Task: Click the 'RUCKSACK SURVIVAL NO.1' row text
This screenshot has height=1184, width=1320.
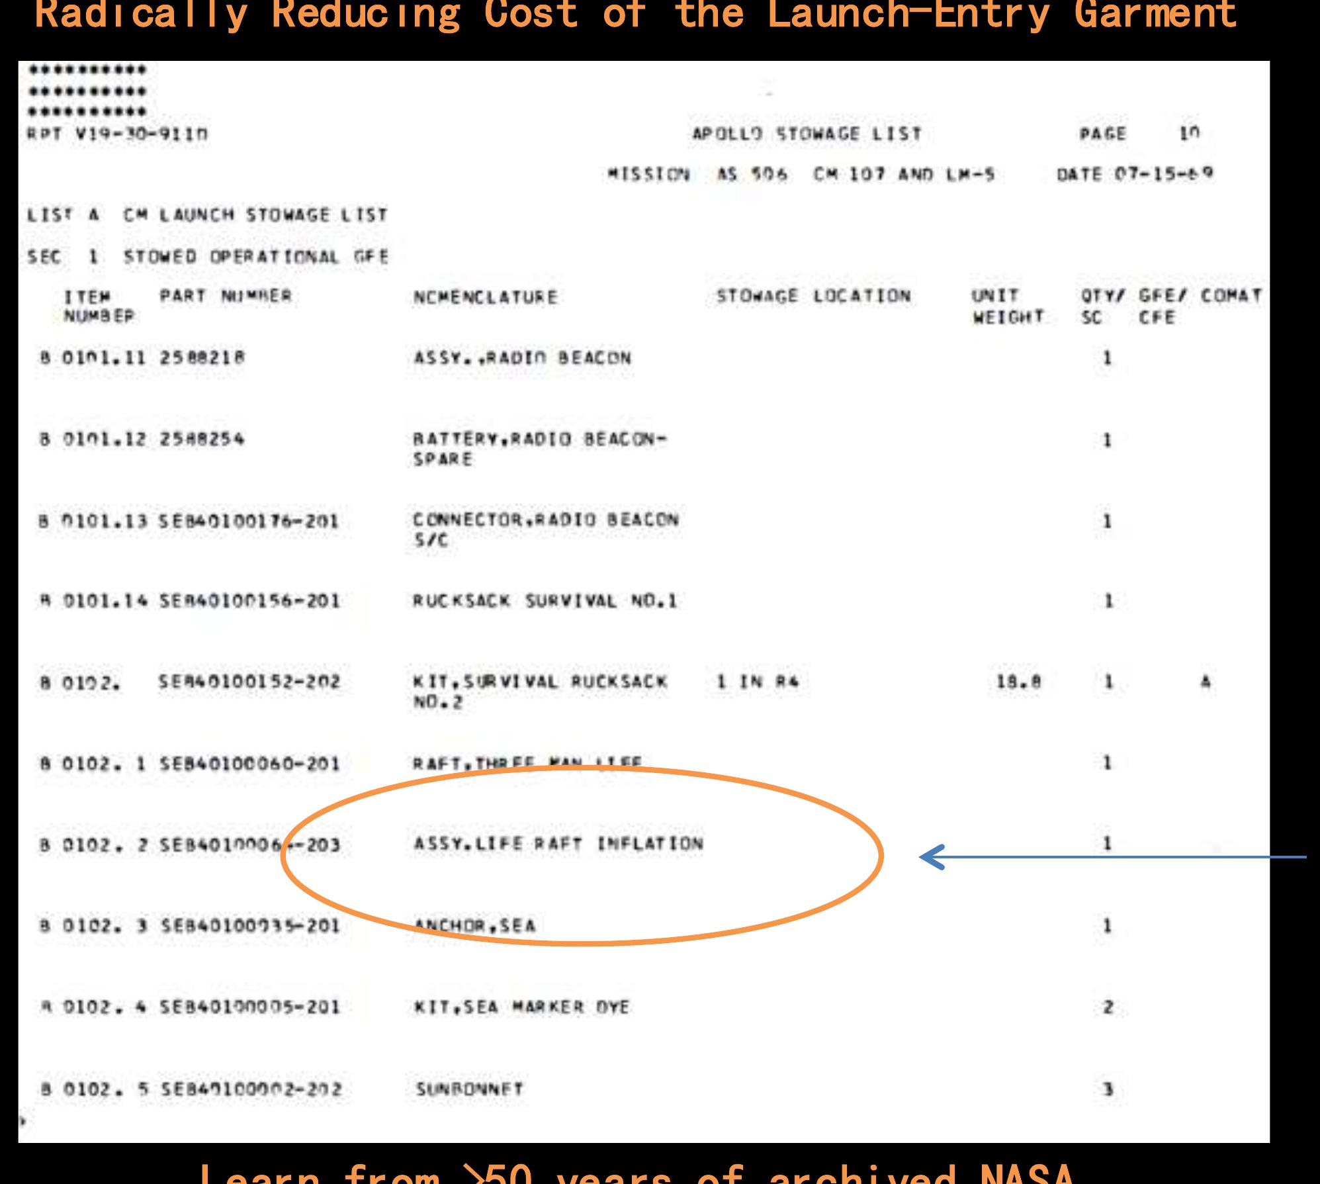Action: tap(545, 602)
